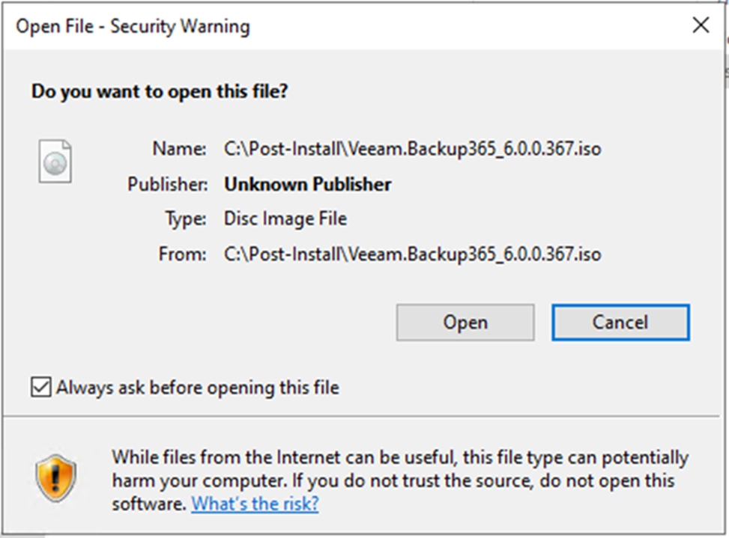
Task: Select the file path next to Name
Action: (x=412, y=150)
